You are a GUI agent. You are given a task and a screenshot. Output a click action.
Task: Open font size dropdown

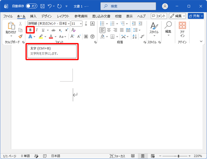(81, 24)
